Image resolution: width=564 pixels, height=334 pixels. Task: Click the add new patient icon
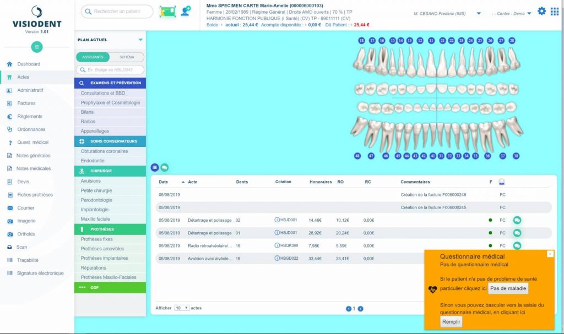click(186, 11)
